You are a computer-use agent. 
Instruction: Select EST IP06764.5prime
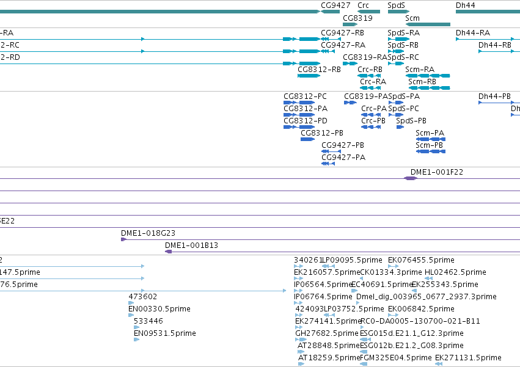[x=323, y=297]
